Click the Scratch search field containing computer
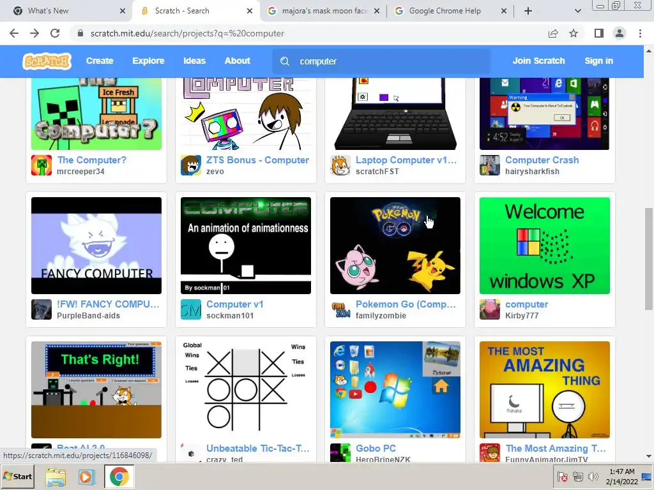 click(x=381, y=61)
